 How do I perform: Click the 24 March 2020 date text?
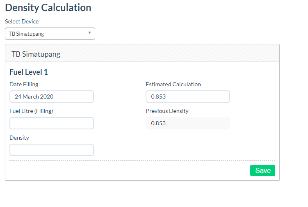pos(34,97)
